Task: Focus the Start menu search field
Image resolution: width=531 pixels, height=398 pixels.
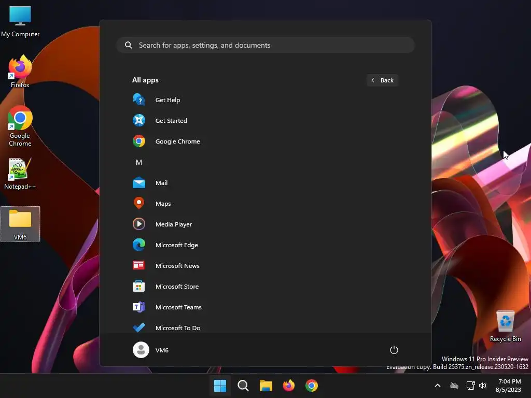Action: click(266, 45)
